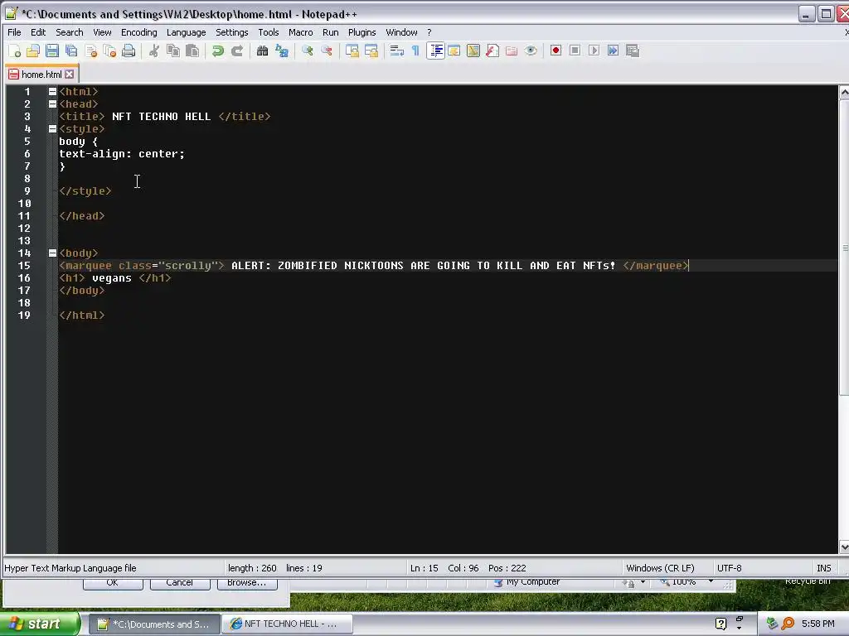
Task: Click the Paste toolbar icon
Action: point(192,51)
